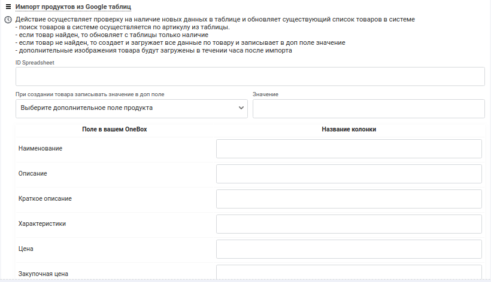Click the Характеристики row label
Screen dimensions: 491x282
point(42,223)
